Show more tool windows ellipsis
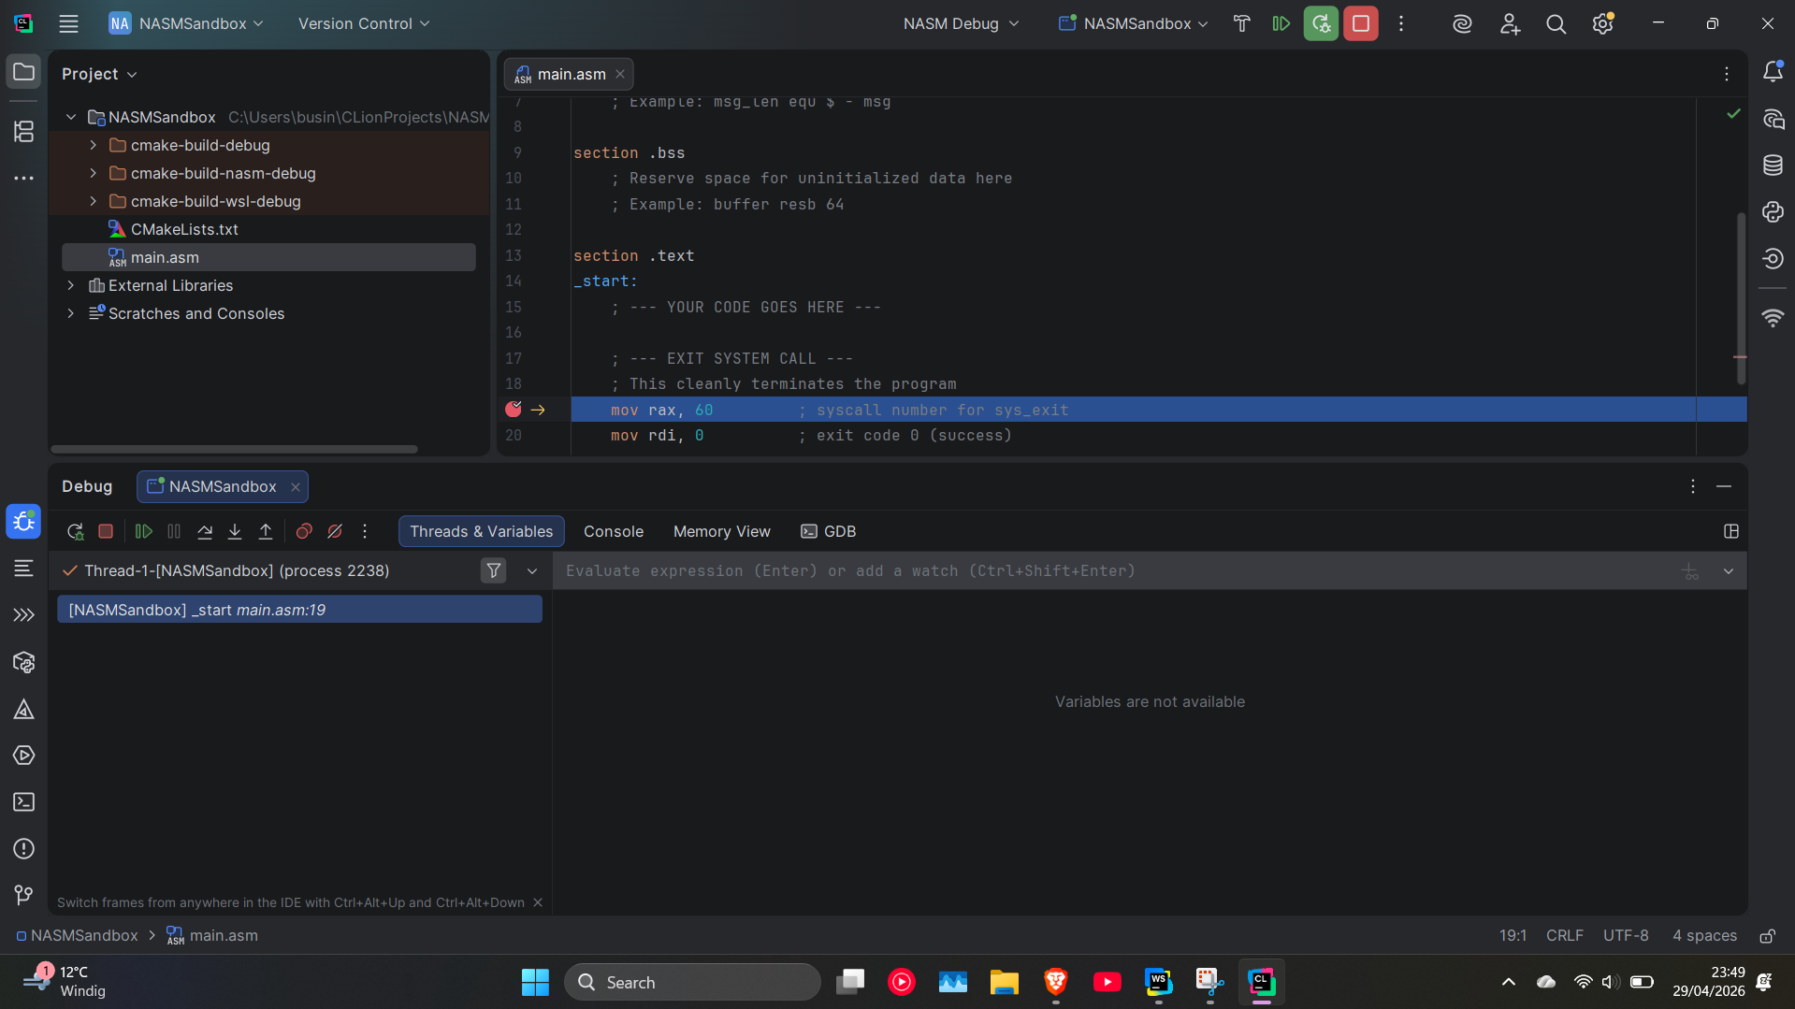 [23, 178]
